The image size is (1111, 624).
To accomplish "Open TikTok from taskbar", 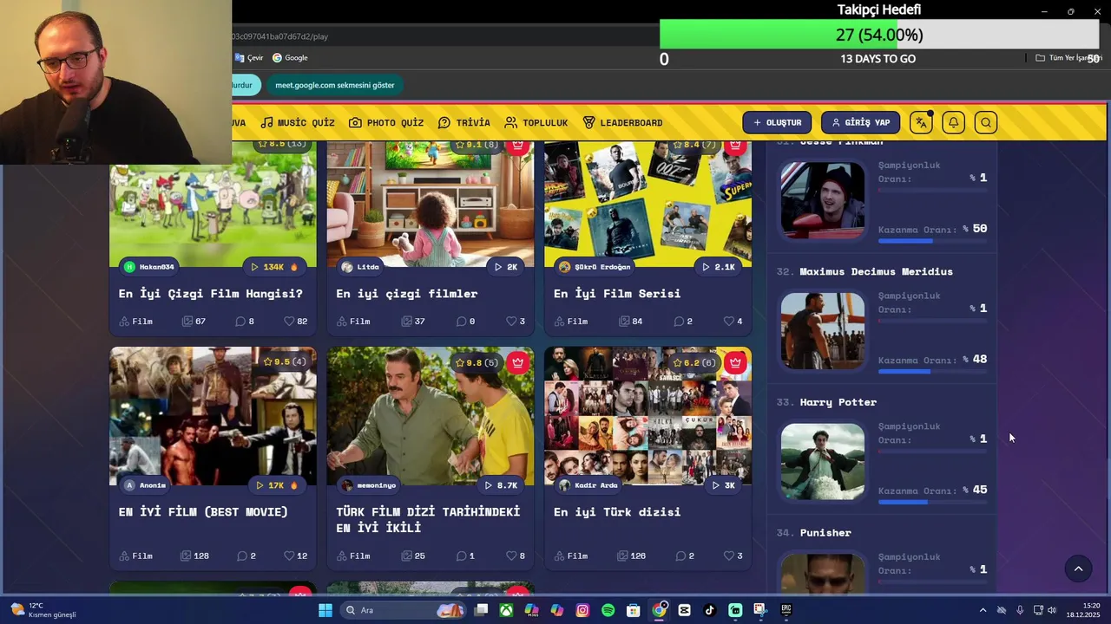I will [710, 610].
